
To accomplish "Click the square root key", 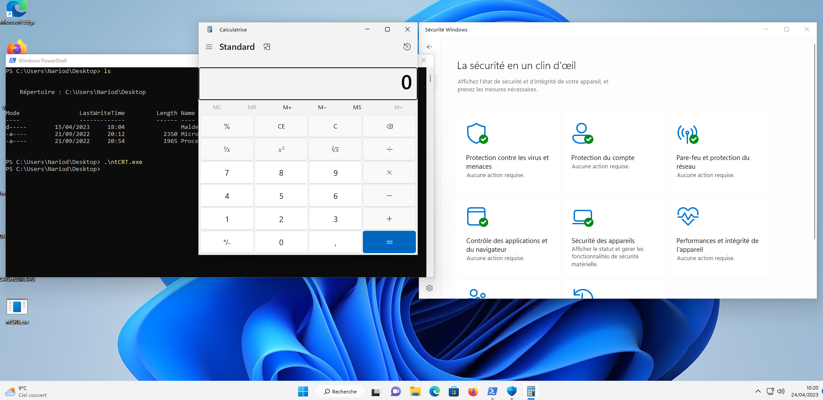I will tap(335, 150).
